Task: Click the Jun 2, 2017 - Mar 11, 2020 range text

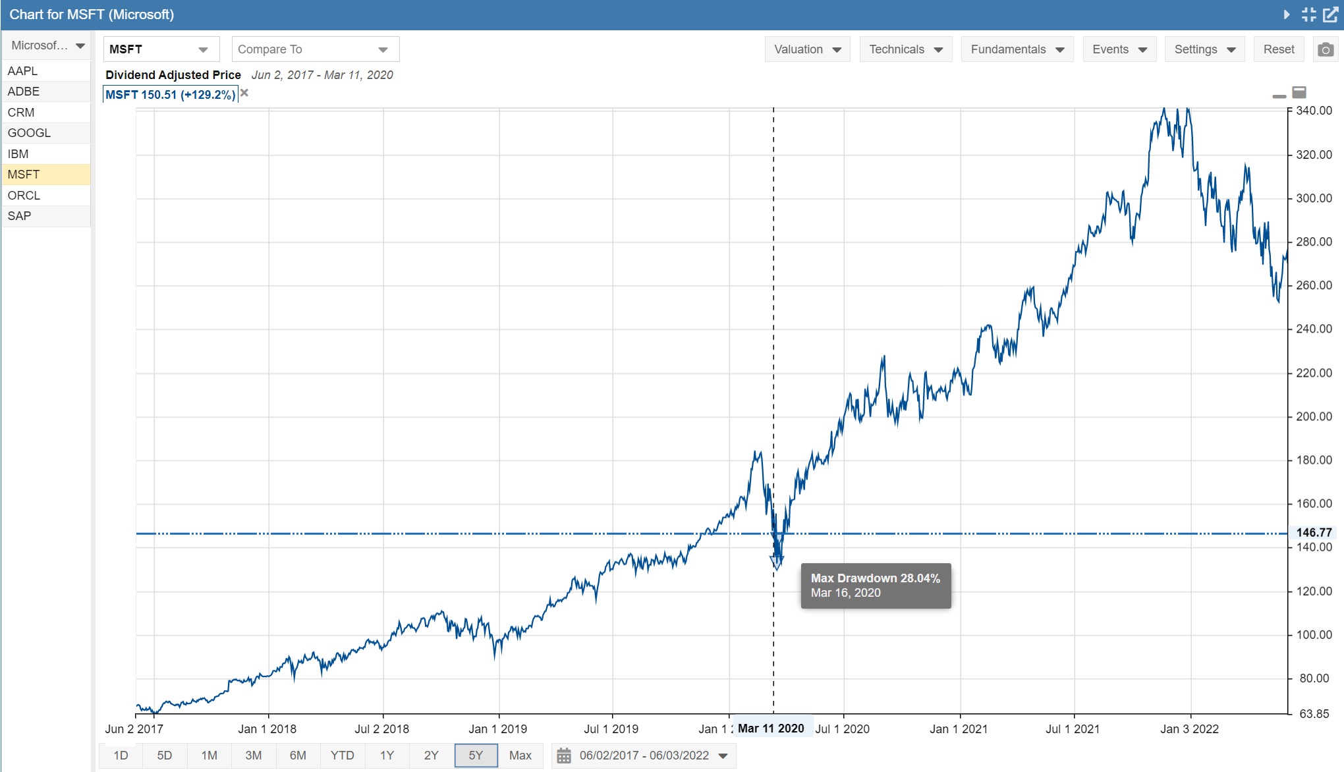Action: click(x=322, y=75)
